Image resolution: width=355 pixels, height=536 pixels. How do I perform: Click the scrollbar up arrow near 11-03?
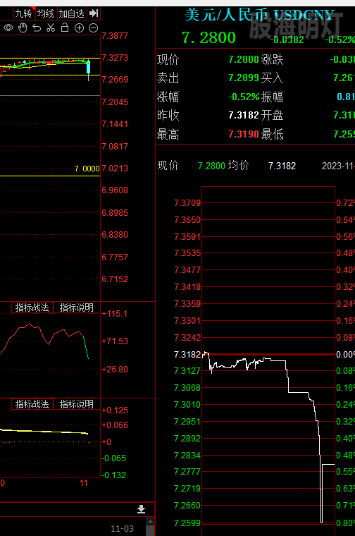[x=150, y=522]
